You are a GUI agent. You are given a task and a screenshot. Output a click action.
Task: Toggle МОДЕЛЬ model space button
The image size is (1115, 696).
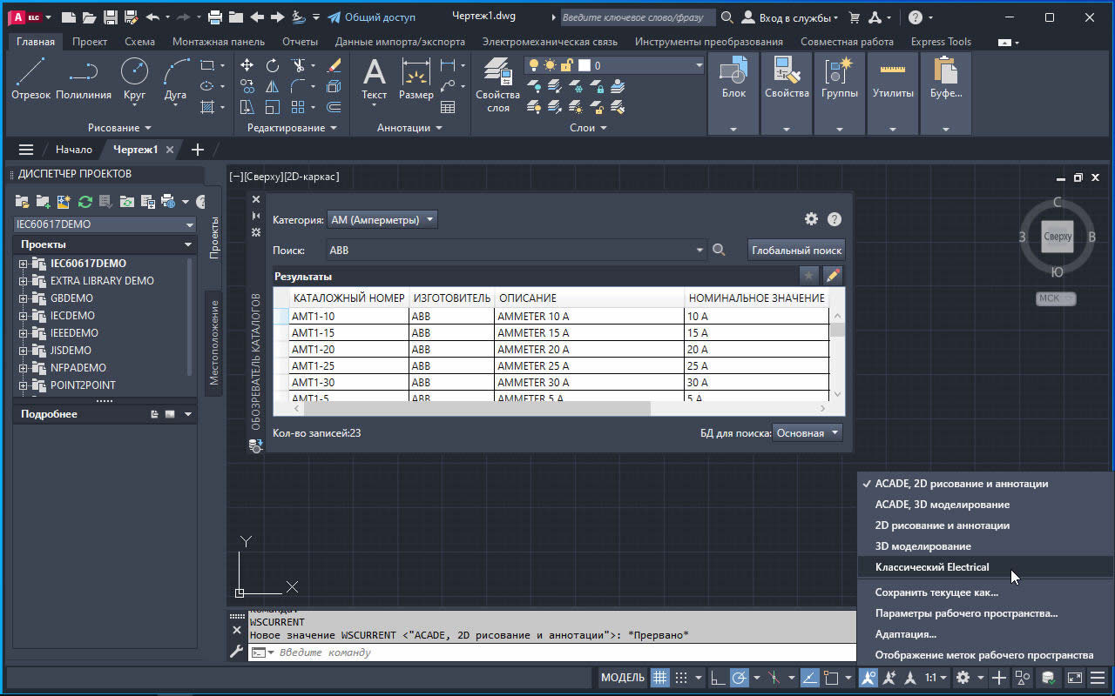[x=622, y=678]
